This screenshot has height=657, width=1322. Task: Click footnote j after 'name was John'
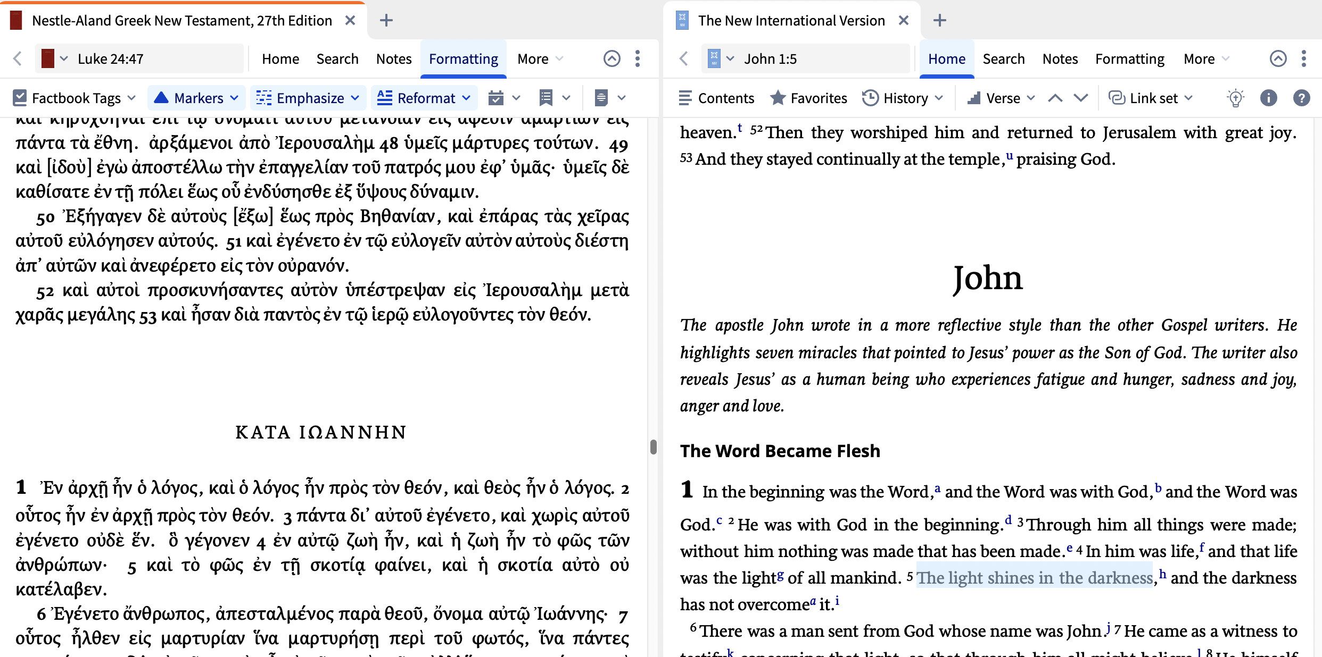pos(1108,627)
